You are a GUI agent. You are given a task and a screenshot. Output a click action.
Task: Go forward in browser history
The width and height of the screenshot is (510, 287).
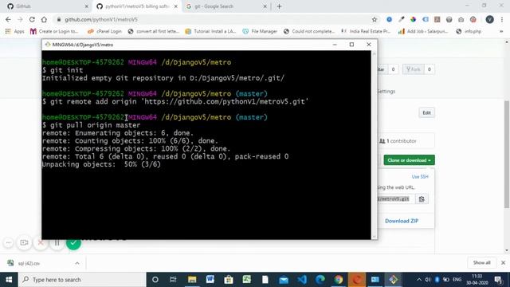pyautogui.click(x=20, y=19)
